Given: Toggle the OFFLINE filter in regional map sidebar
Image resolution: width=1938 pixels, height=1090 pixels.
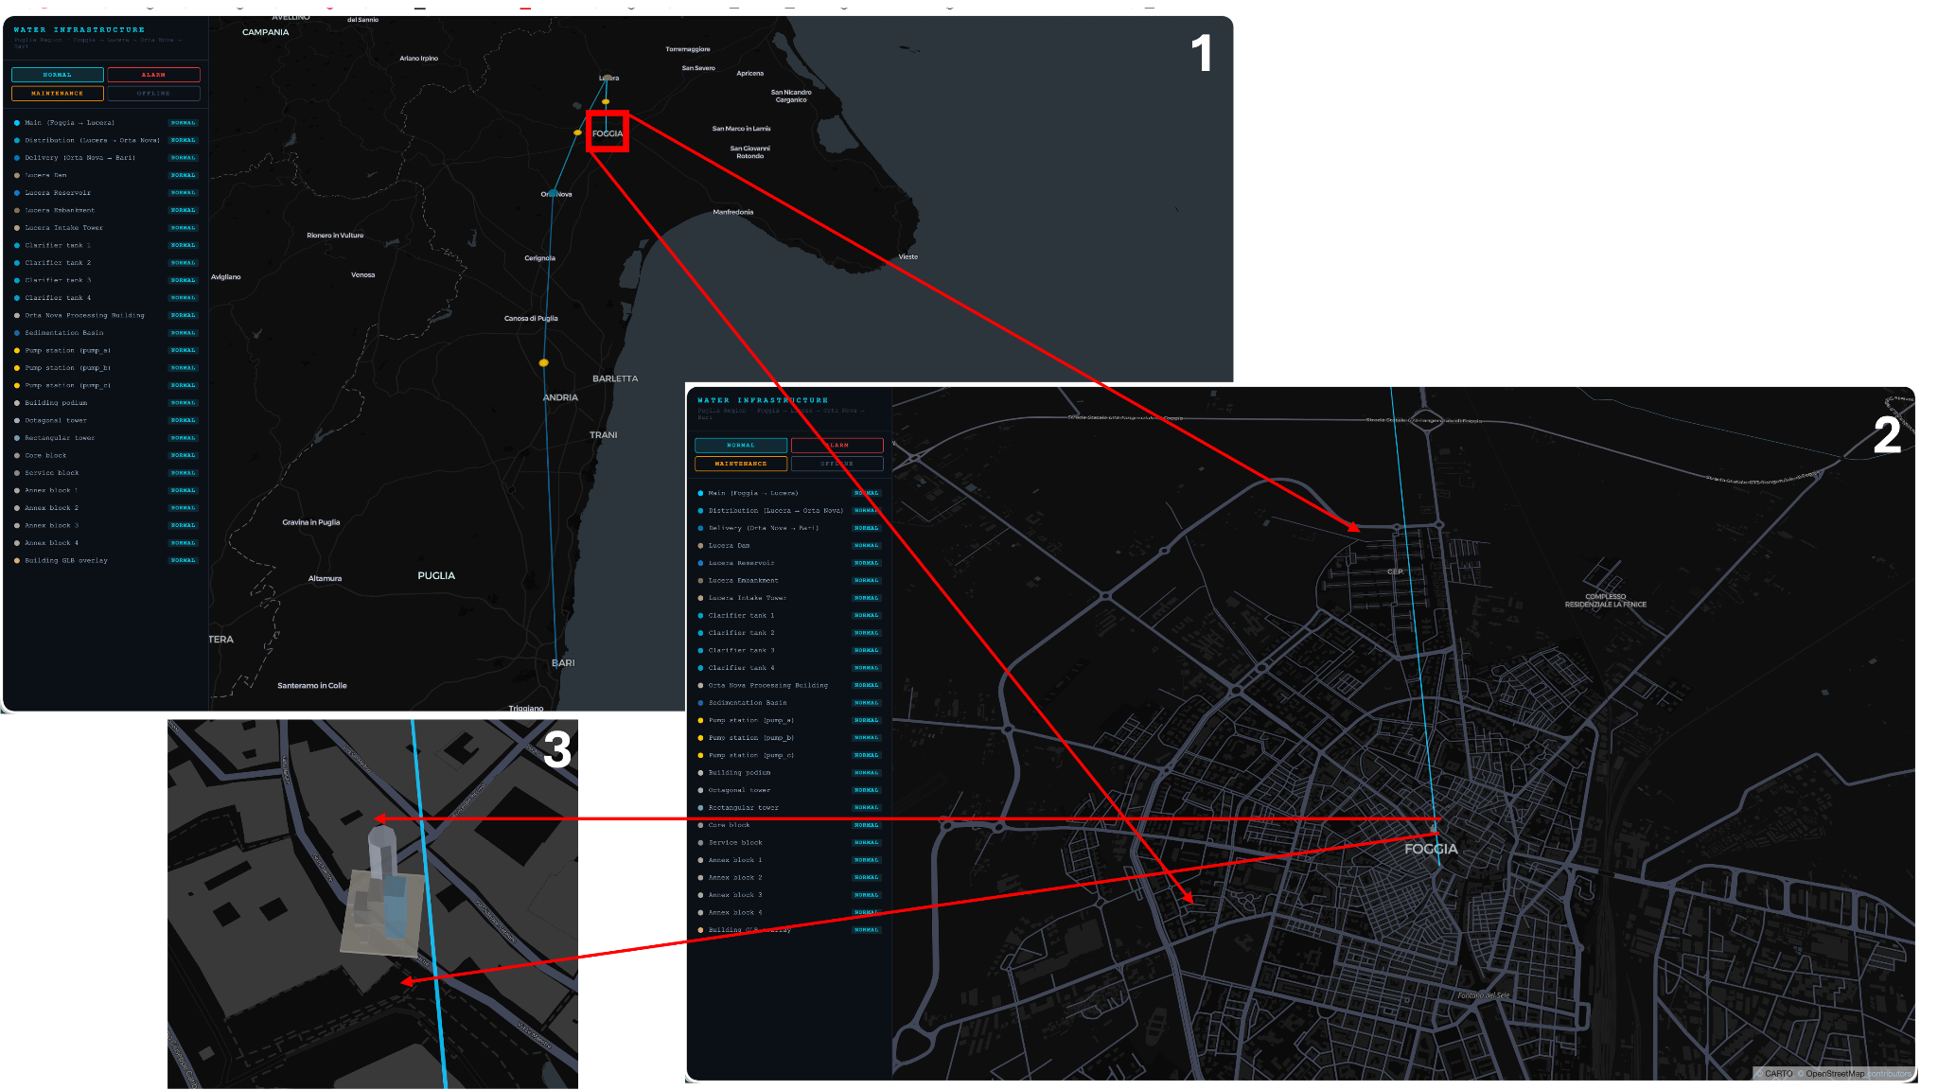Looking at the screenshot, I should click(153, 94).
